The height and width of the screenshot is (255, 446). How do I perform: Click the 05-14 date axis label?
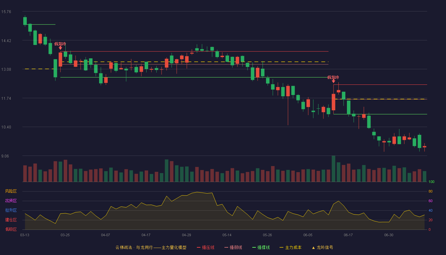pyautogui.click(x=227, y=235)
